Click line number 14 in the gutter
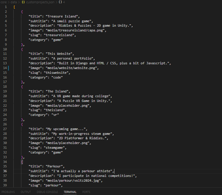The image size is (222, 195). point(5,68)
